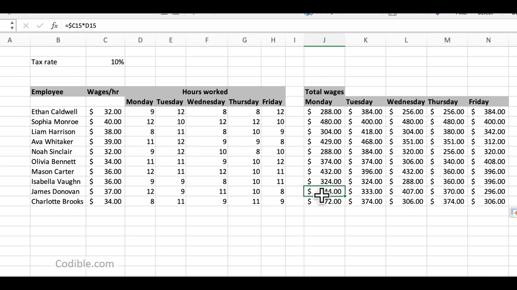Select the Wednesday header under Hours worked
The width and height of the screenshot is (517, 290).
[x=207, y=102]
